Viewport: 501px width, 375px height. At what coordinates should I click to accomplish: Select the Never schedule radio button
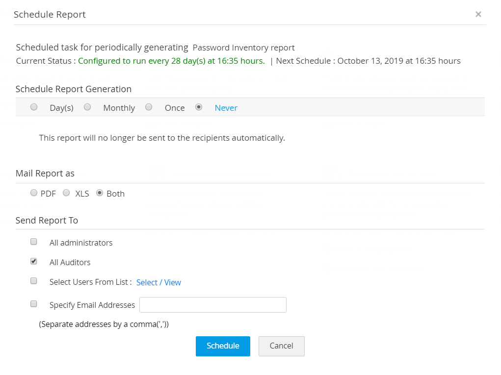[x=199, y=107]
